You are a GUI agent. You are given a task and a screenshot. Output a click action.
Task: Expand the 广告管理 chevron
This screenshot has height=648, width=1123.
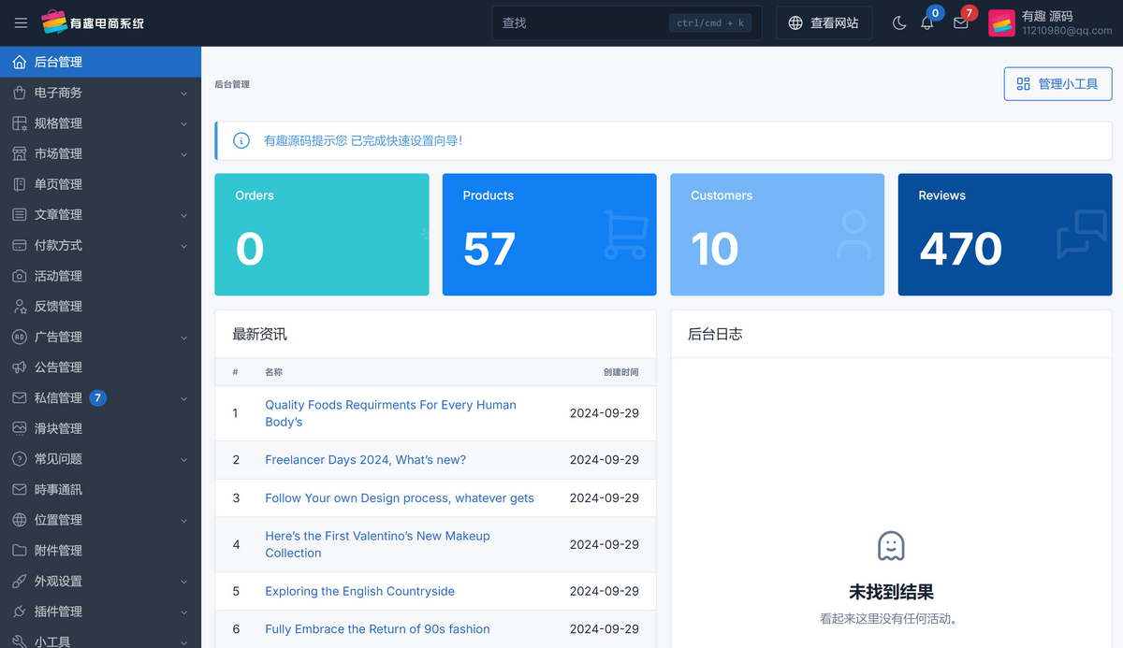pos(184,337)
